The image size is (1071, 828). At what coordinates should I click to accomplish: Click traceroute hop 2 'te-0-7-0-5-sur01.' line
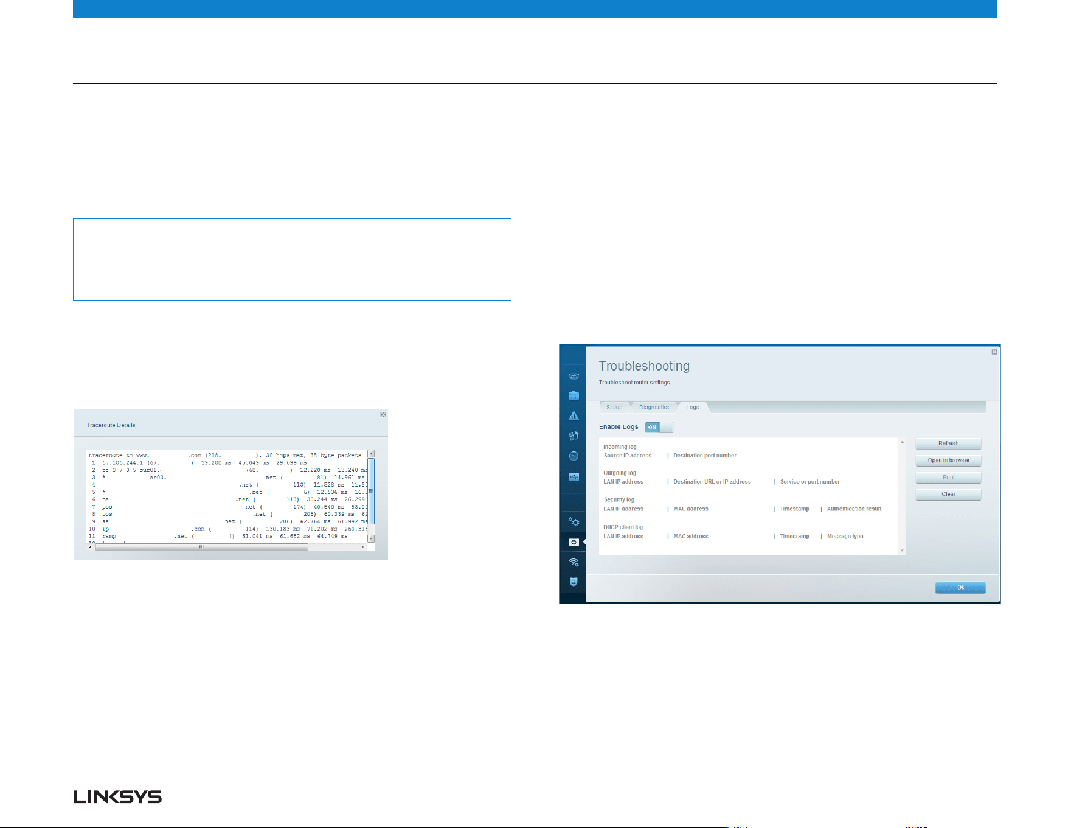coord(228,470)
